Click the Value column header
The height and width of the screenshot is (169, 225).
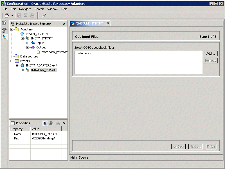(46, 129)
